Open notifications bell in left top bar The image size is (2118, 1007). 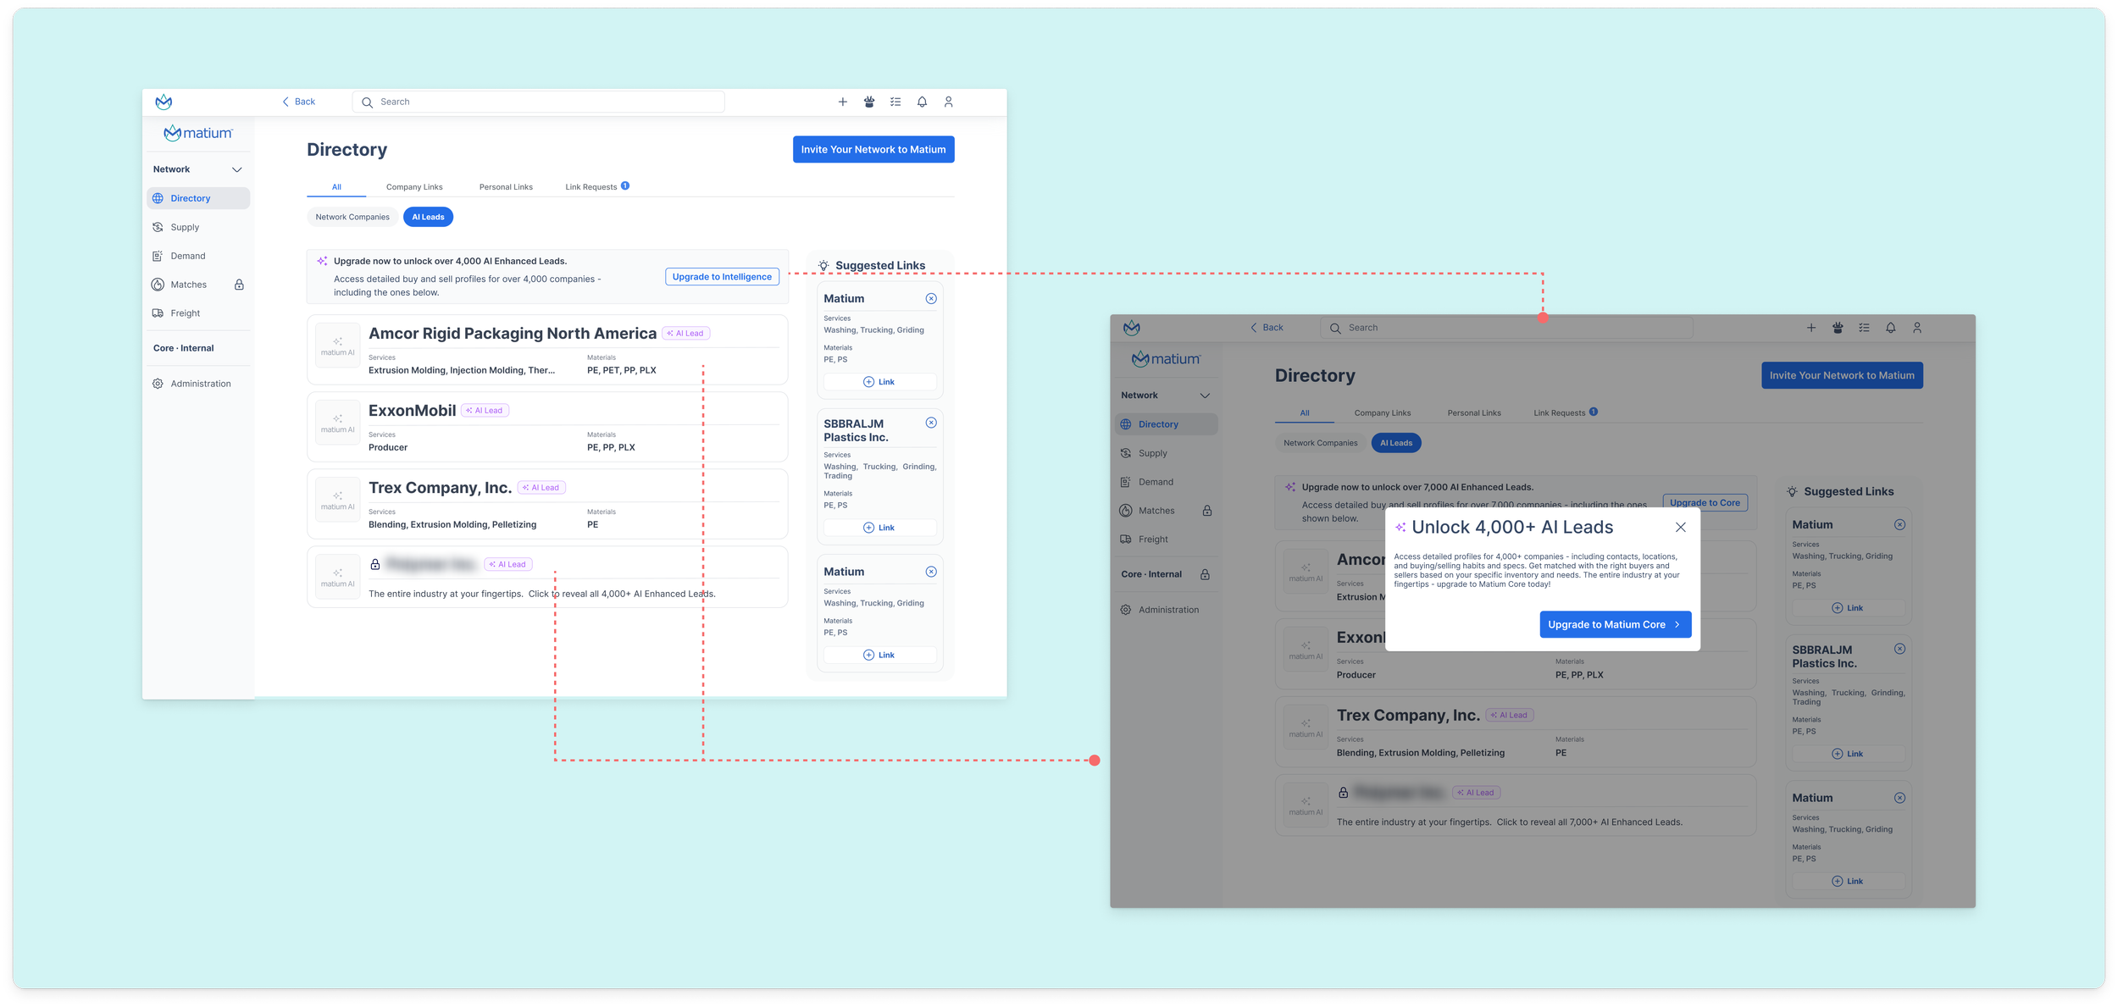922,102
